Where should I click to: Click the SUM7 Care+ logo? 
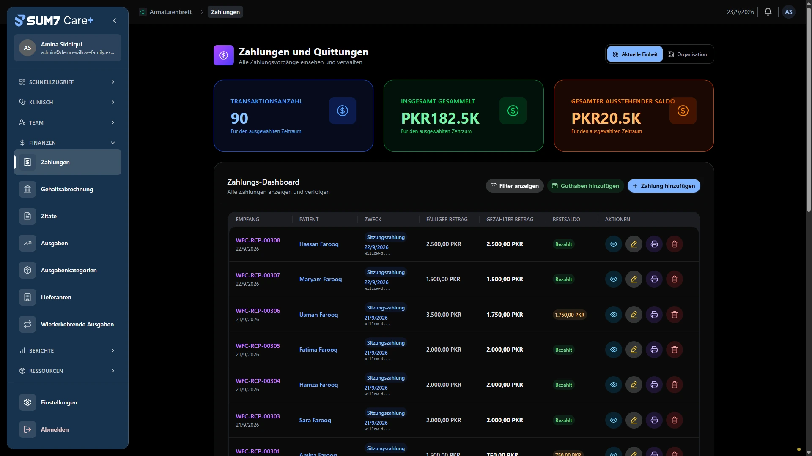tap(54, 20)
